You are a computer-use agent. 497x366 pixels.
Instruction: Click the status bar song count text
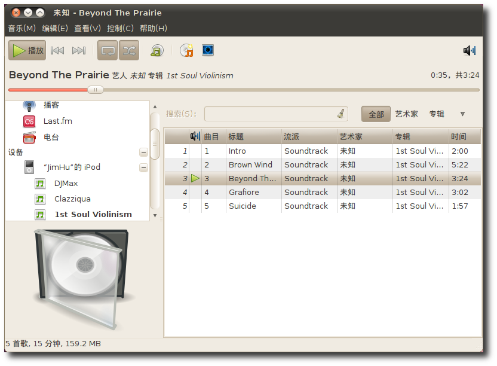click(53, 344)
